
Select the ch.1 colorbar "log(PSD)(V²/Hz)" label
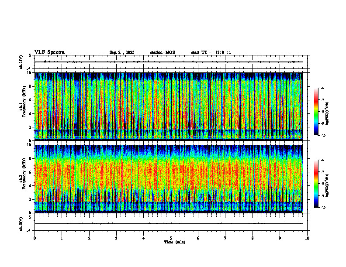coord(327,113)
